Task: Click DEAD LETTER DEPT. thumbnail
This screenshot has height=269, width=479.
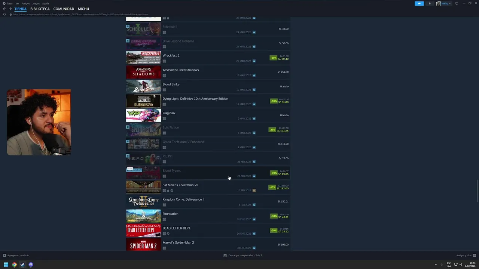Action: [x=143, y=231]
